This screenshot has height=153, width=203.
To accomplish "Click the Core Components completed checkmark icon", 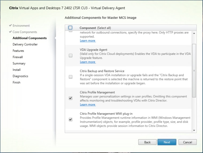I will tap(10, 32).
